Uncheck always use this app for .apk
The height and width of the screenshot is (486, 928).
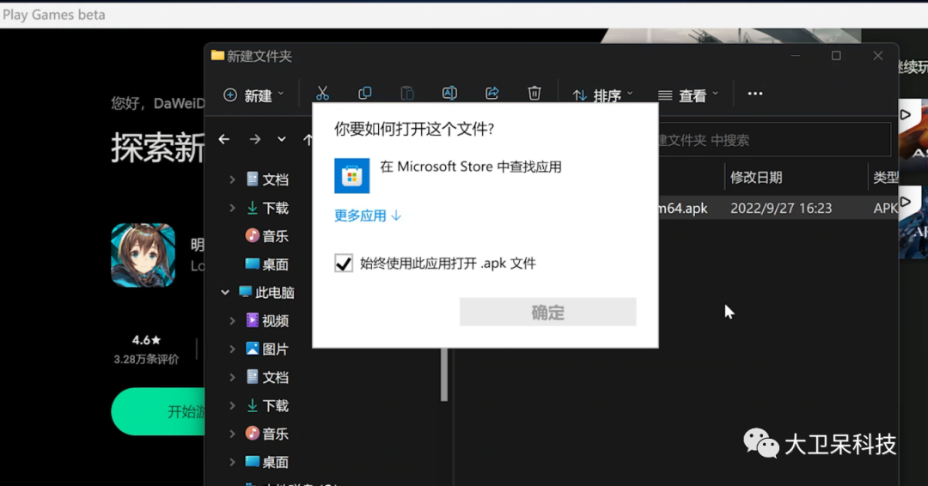(344, 263)
